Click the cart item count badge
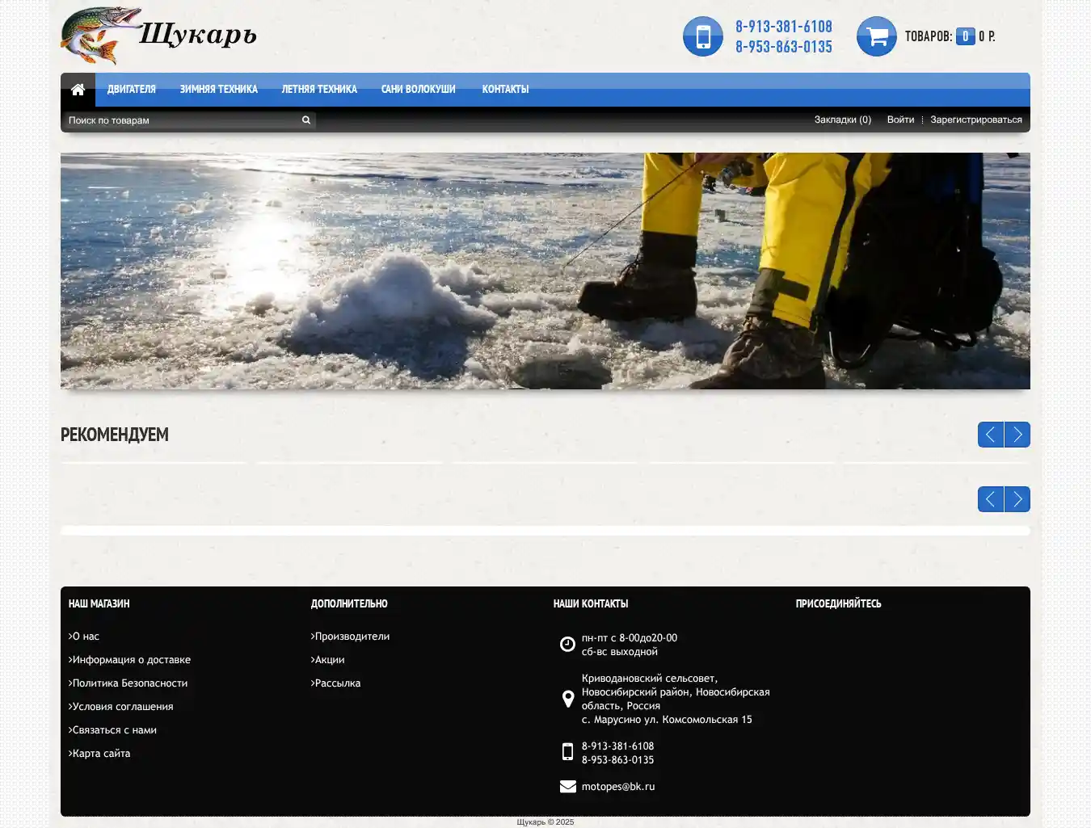 [965, 36]
